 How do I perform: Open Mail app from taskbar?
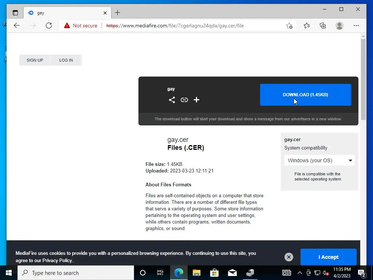point(232,273)
